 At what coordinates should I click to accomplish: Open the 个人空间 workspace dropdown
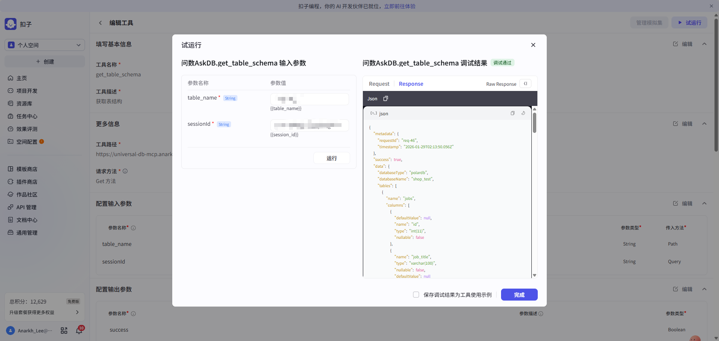pyautogui.click(x=45, y=45)
